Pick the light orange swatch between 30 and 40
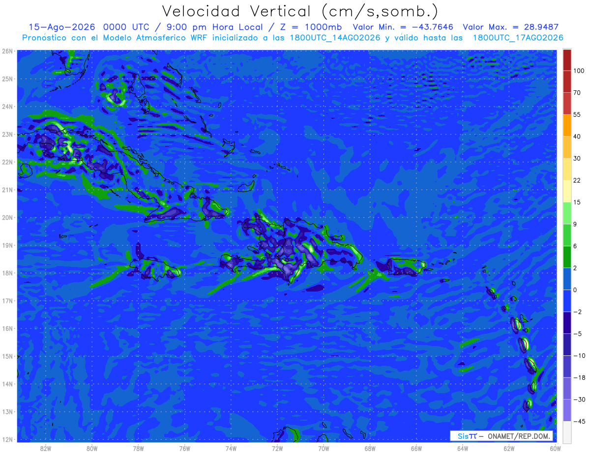The image size is (590, 455). pos(567,146)
